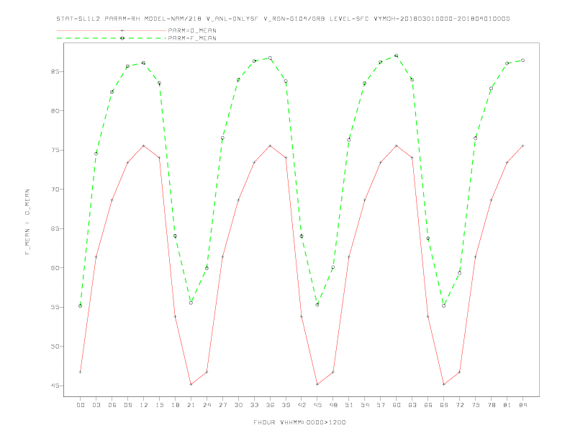Click the x-axis tick label 51
The image size is (570, 441).
349,405
